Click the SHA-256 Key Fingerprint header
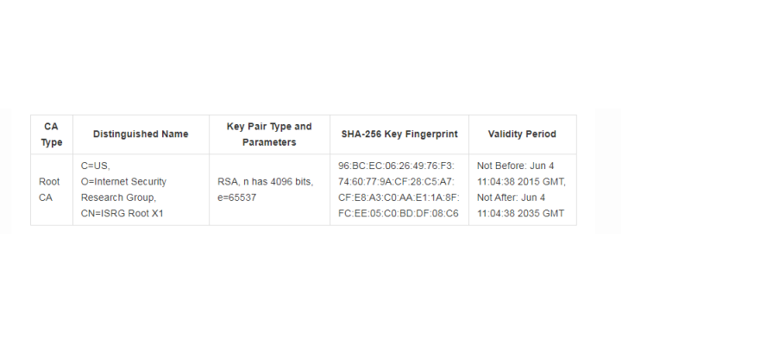The width and height of the screenshot is (760, 345). [399, 135]
